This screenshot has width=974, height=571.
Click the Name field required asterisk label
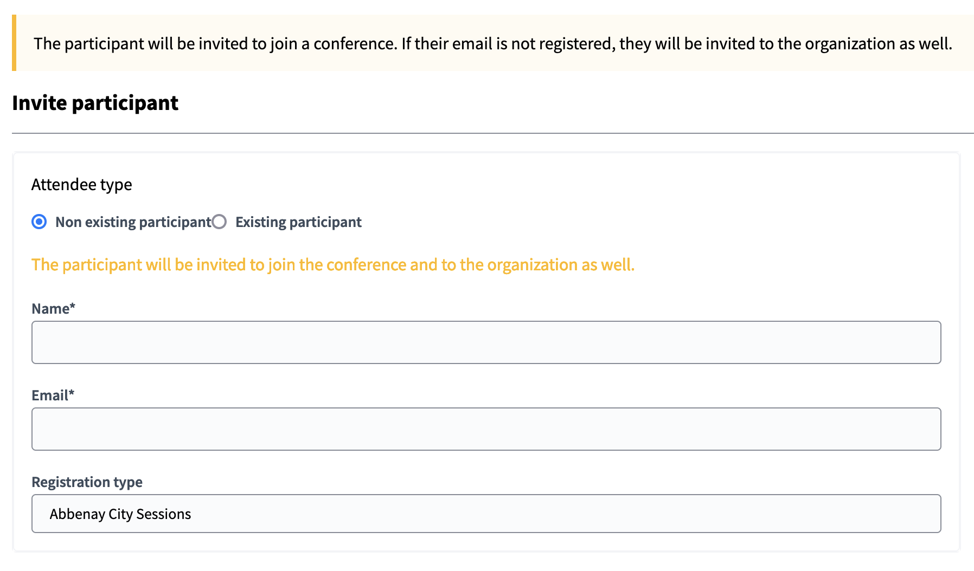[x=54, y=308]
